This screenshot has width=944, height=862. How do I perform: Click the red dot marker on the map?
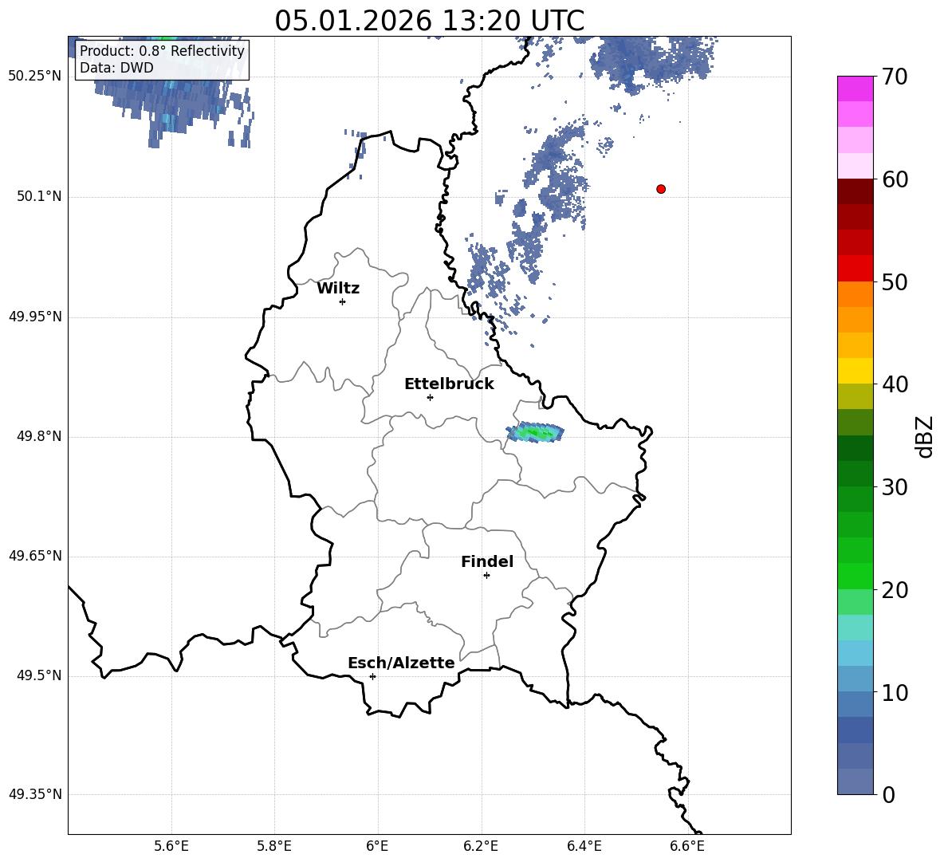[661, 189]
